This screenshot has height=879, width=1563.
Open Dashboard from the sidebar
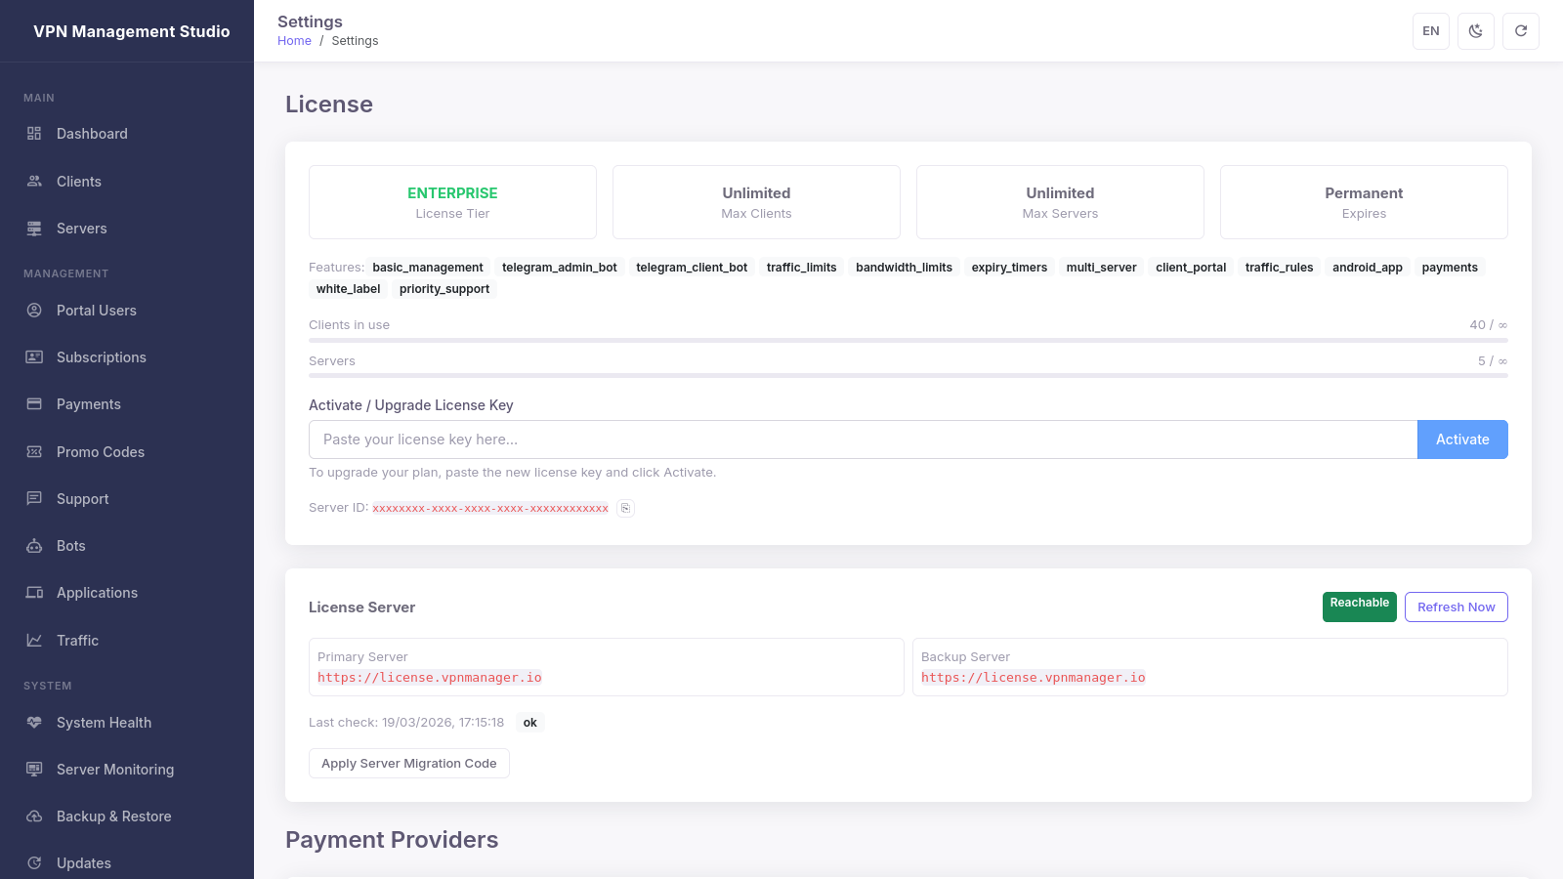point(92,134)
